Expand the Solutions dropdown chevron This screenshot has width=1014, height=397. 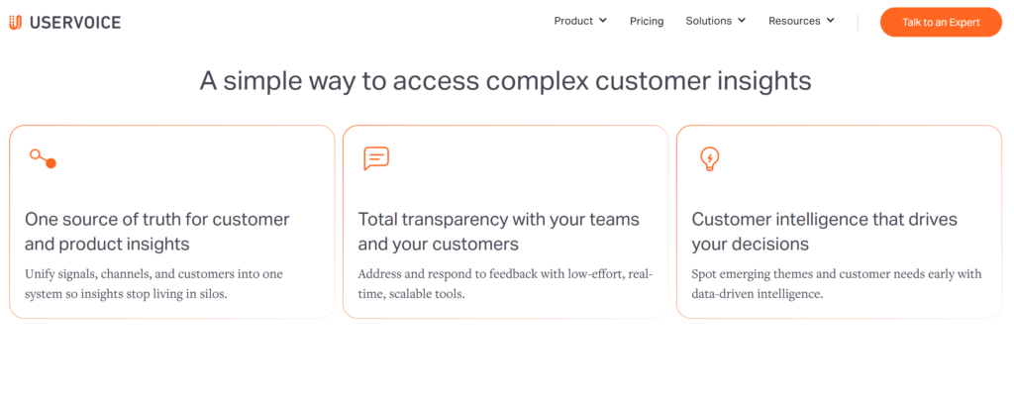(742, 21)
